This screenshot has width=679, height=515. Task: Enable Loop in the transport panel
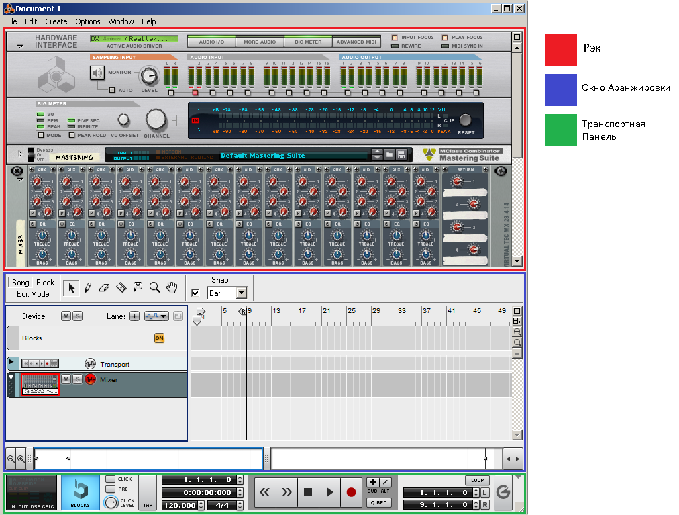coord(477,481)
